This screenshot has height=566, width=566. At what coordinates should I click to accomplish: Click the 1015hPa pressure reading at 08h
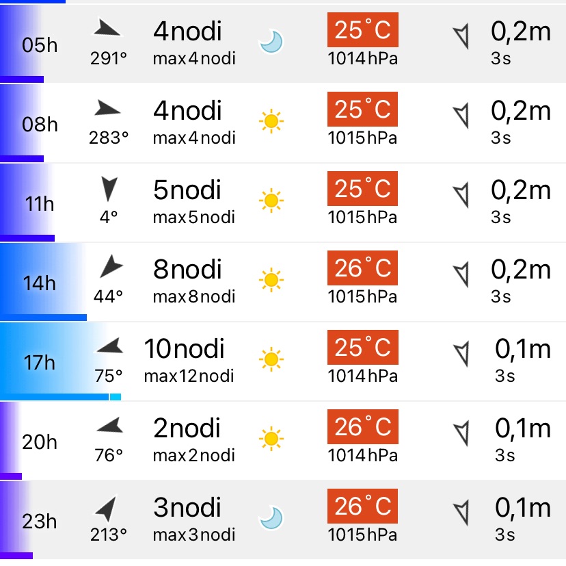[x=363, y=138]
